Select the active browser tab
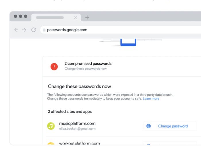This screenshot has width=201, height=151. pos(56,18)
